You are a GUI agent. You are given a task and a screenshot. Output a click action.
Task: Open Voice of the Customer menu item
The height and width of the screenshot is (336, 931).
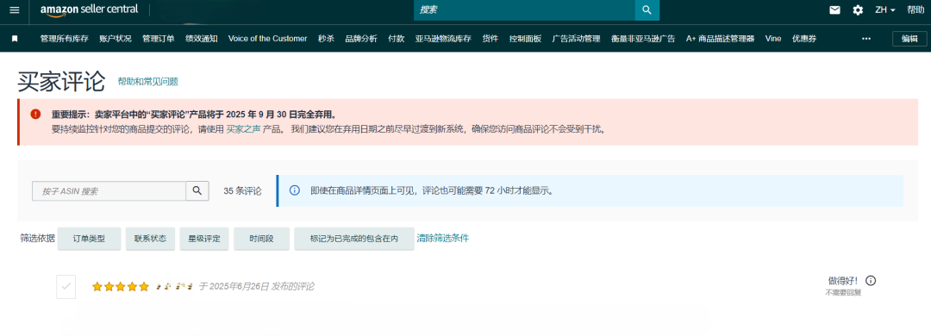pos(268,39)
